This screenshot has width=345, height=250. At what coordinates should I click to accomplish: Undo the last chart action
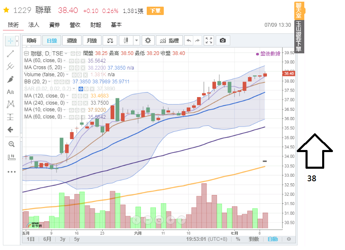(189, 40)
